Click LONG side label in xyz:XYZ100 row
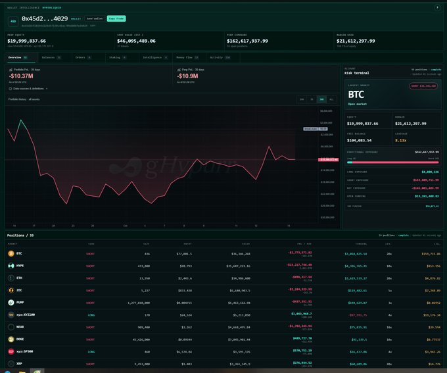 (x=91, y=315)
